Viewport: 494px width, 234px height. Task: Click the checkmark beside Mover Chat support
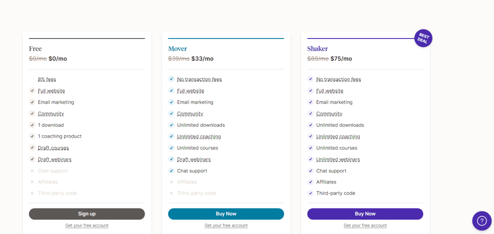pos(171,171)
